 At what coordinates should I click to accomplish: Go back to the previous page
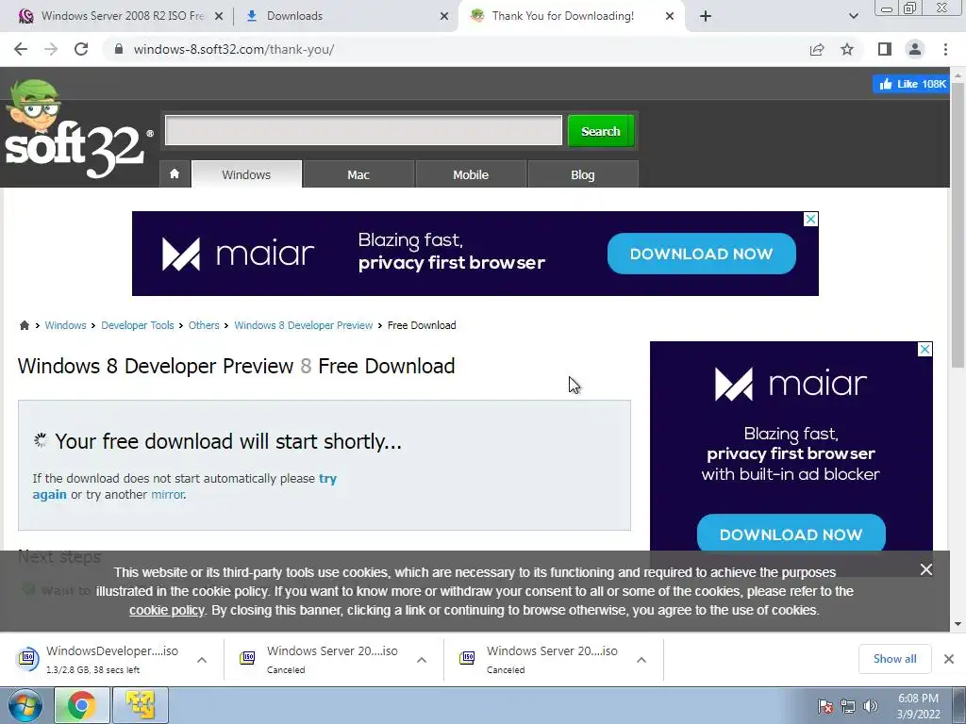coord(21,49)
